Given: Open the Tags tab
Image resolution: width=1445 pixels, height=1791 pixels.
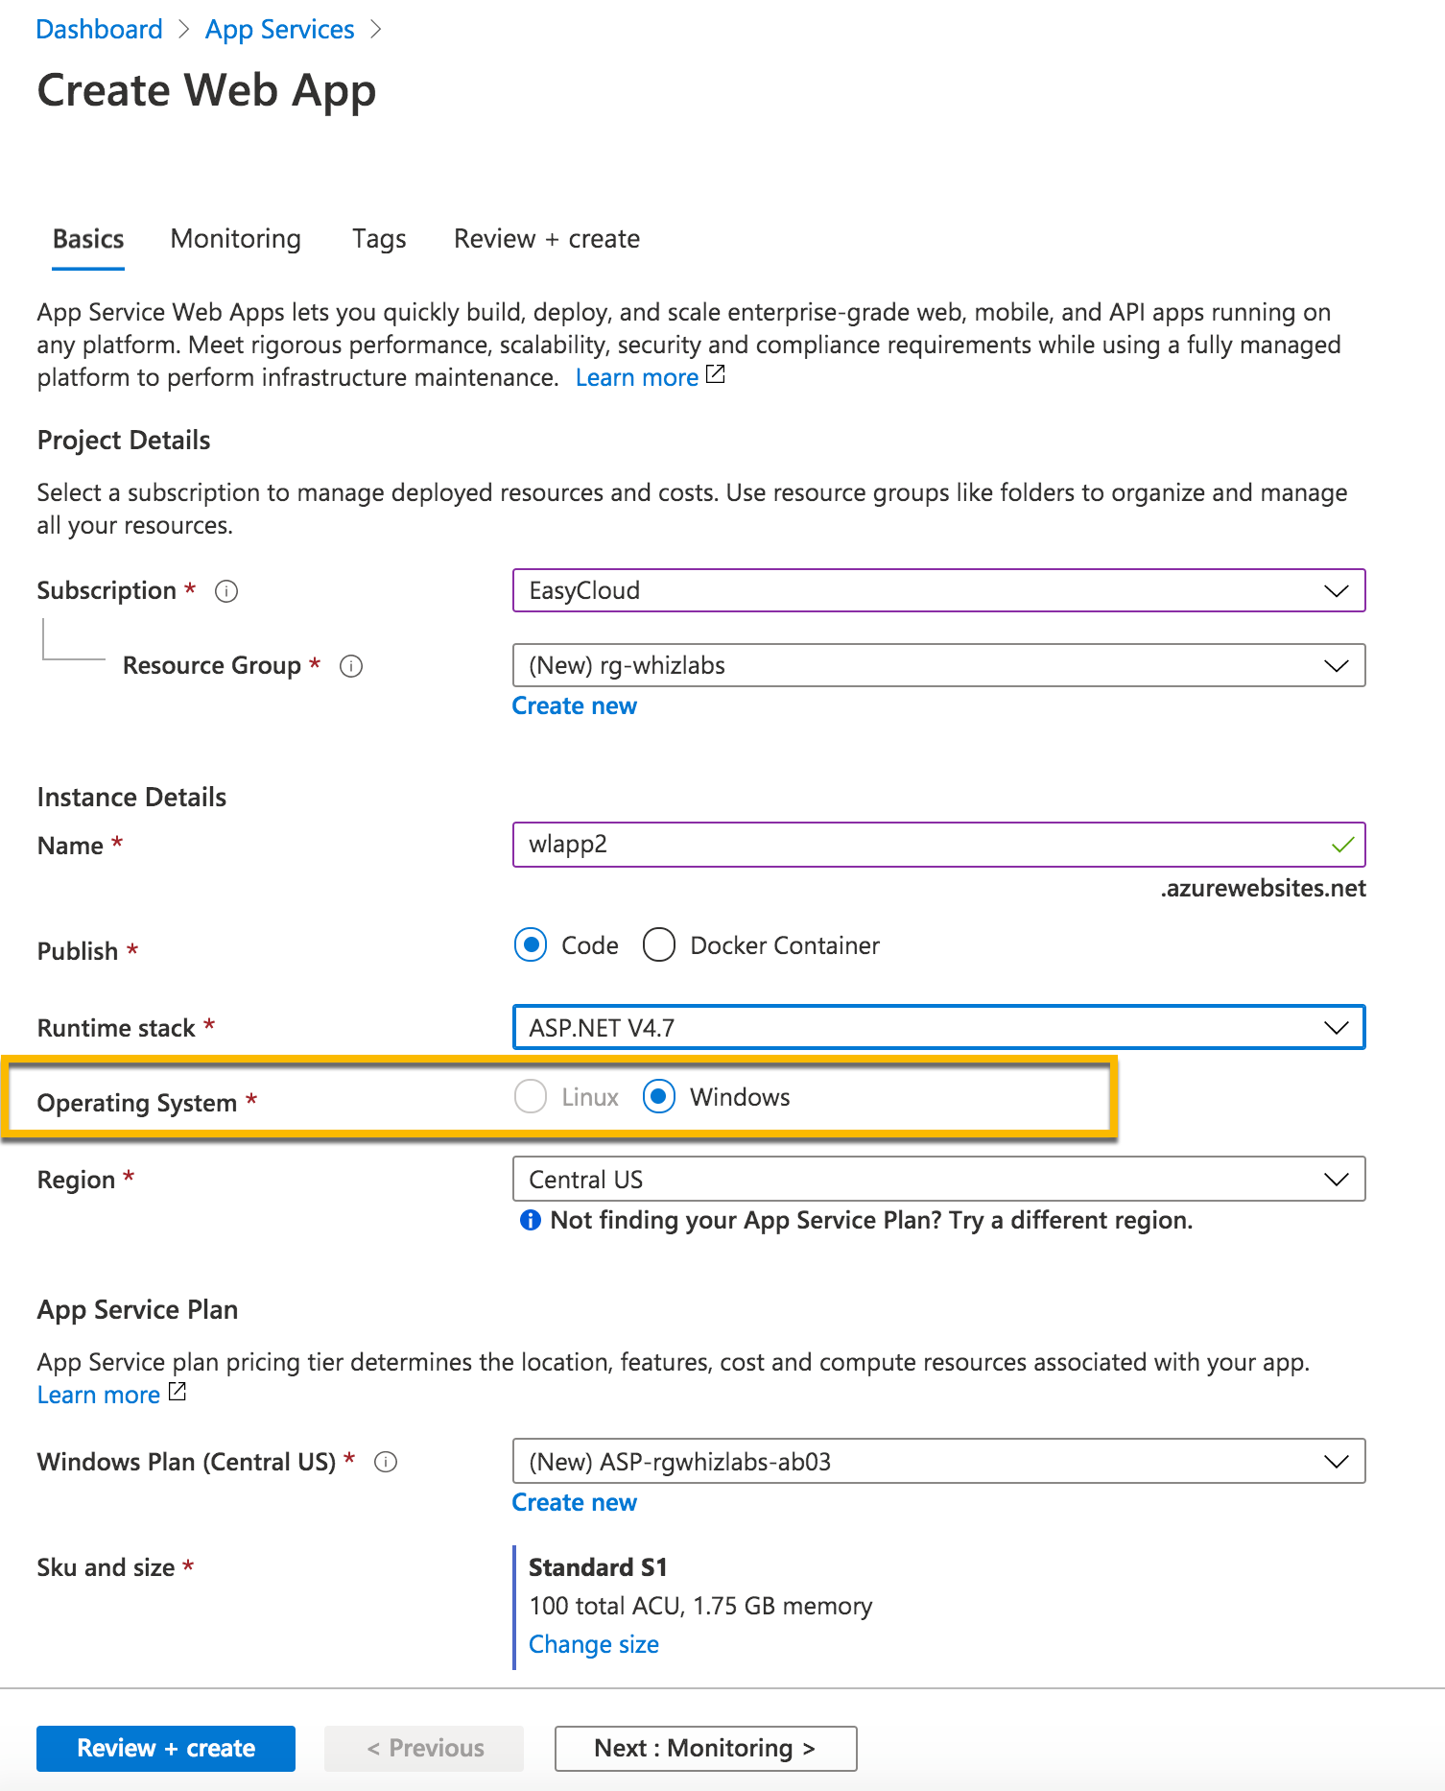Looking at the screenshot, I should pos(379,239).
